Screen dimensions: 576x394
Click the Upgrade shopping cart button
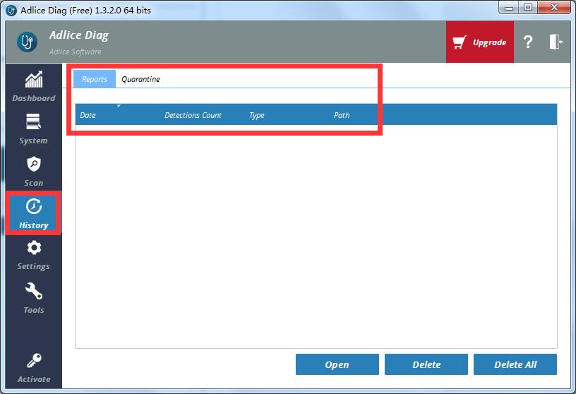[480, 42]
